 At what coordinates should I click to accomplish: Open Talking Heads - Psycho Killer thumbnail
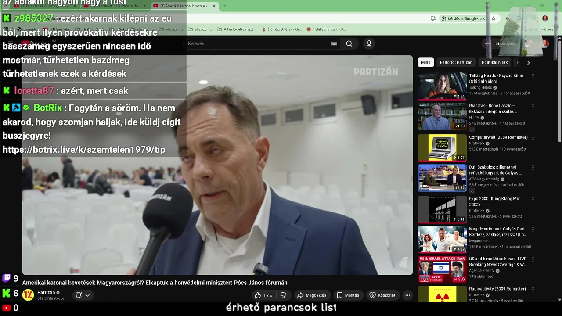tap(442, 86)
